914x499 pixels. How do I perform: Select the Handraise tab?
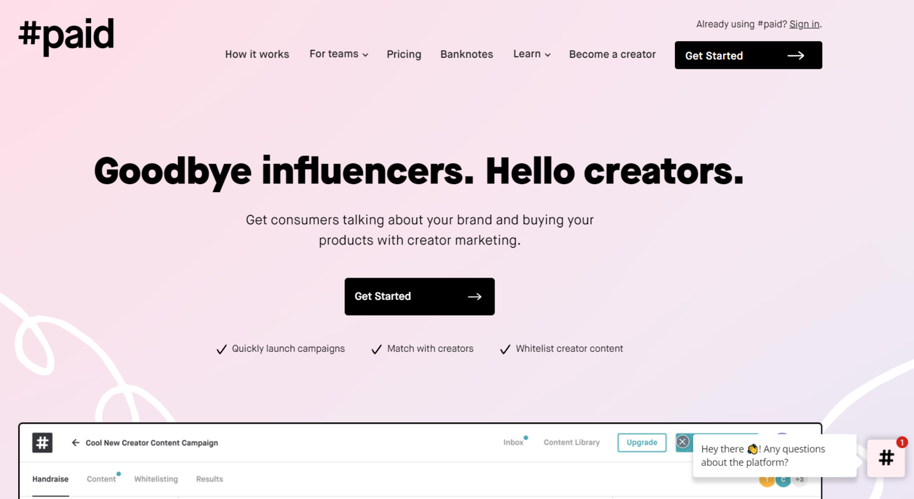click(x=50, y=479)
